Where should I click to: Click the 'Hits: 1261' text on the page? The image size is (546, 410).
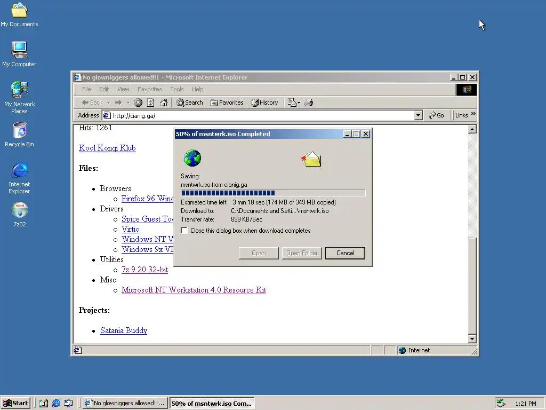tap(95, 128)
